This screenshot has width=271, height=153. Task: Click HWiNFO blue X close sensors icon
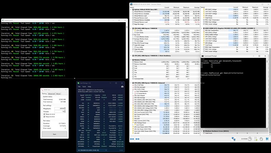coord(267,139)
